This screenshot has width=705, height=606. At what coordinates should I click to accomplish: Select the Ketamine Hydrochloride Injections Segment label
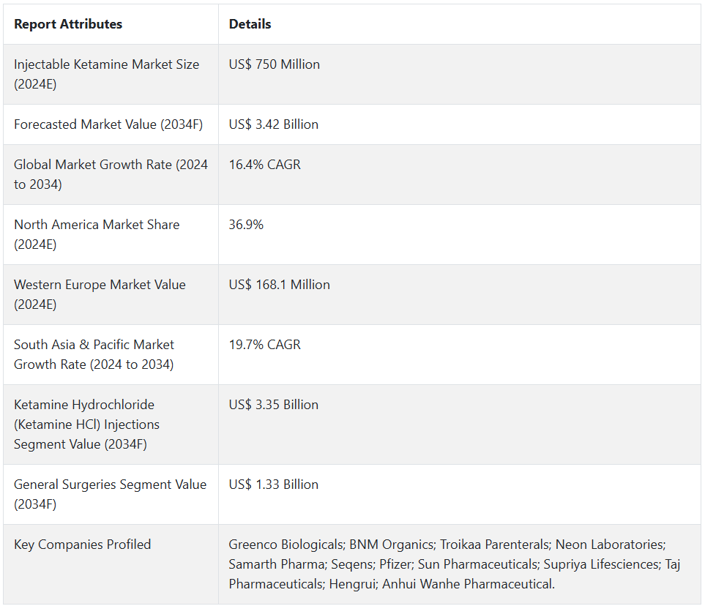click(x=86, y=424)
